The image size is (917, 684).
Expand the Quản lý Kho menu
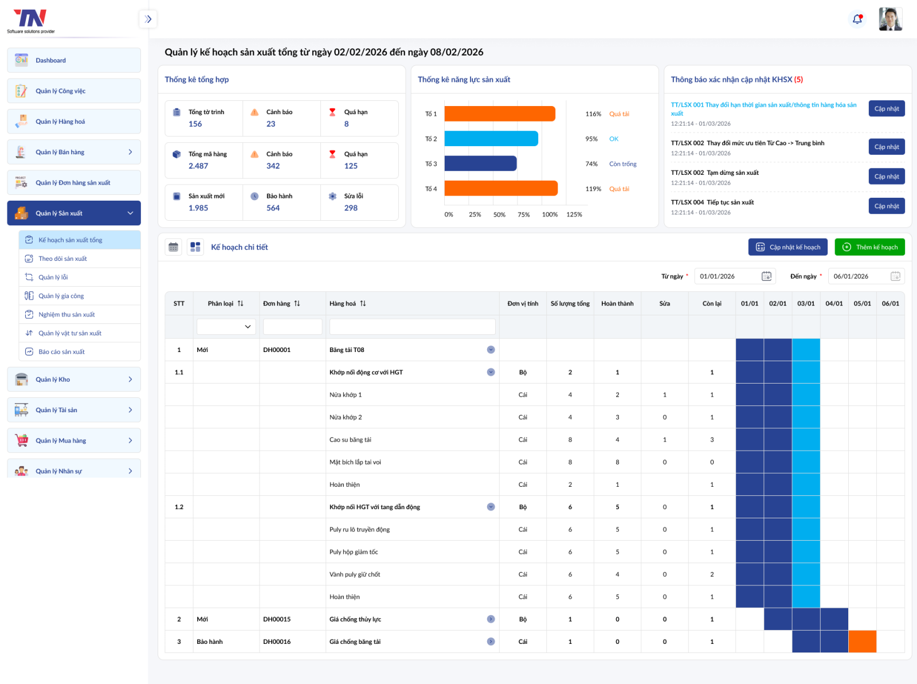tap(130, 380)
